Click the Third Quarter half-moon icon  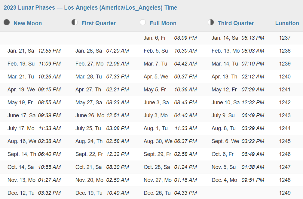[x=211, y=23]
